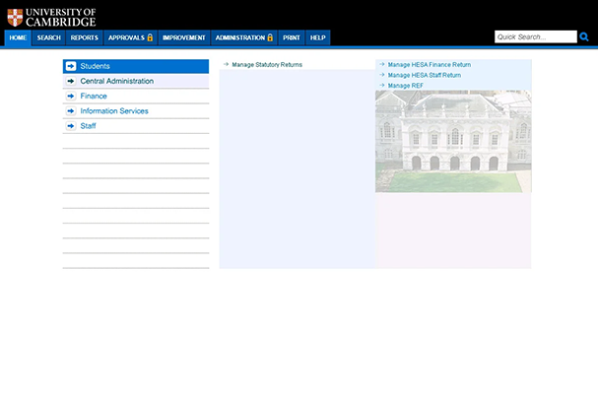Click the Senate House building photo

click(x=453, y=141)
